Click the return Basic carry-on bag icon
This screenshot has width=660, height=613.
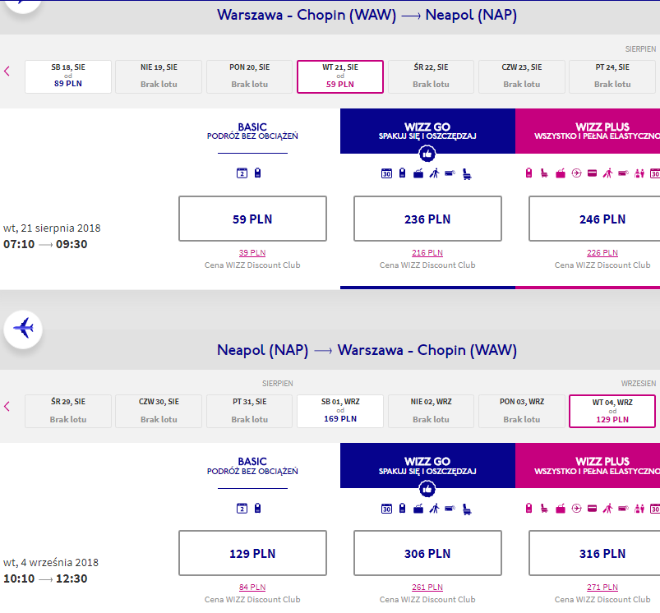(257, 509)
